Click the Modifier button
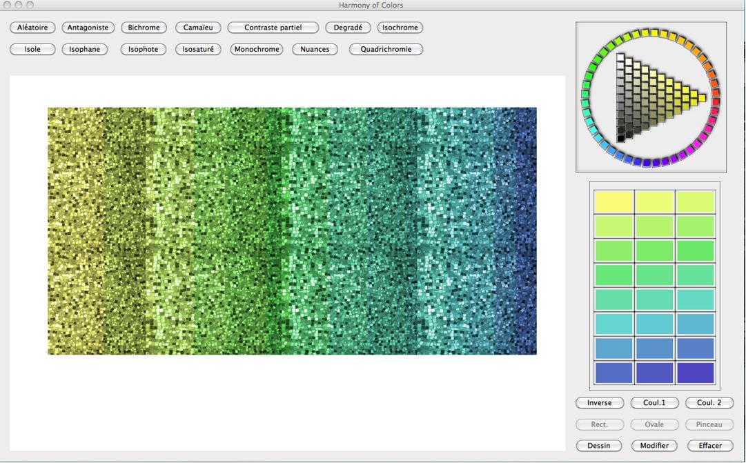This screenshot has height=463, width=746. click(654, 446)
